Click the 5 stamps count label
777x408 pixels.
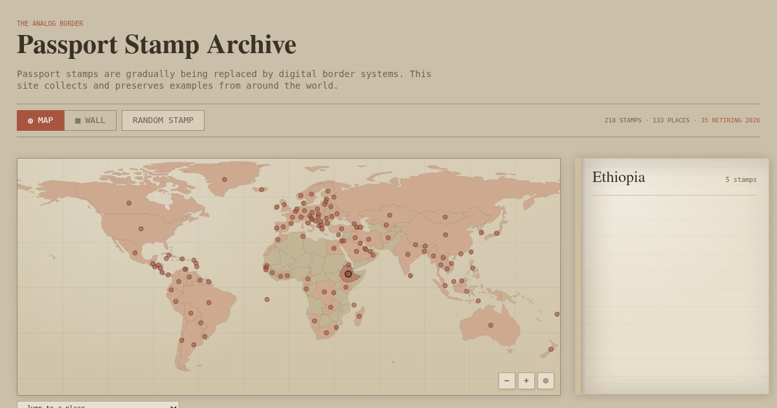741,179
